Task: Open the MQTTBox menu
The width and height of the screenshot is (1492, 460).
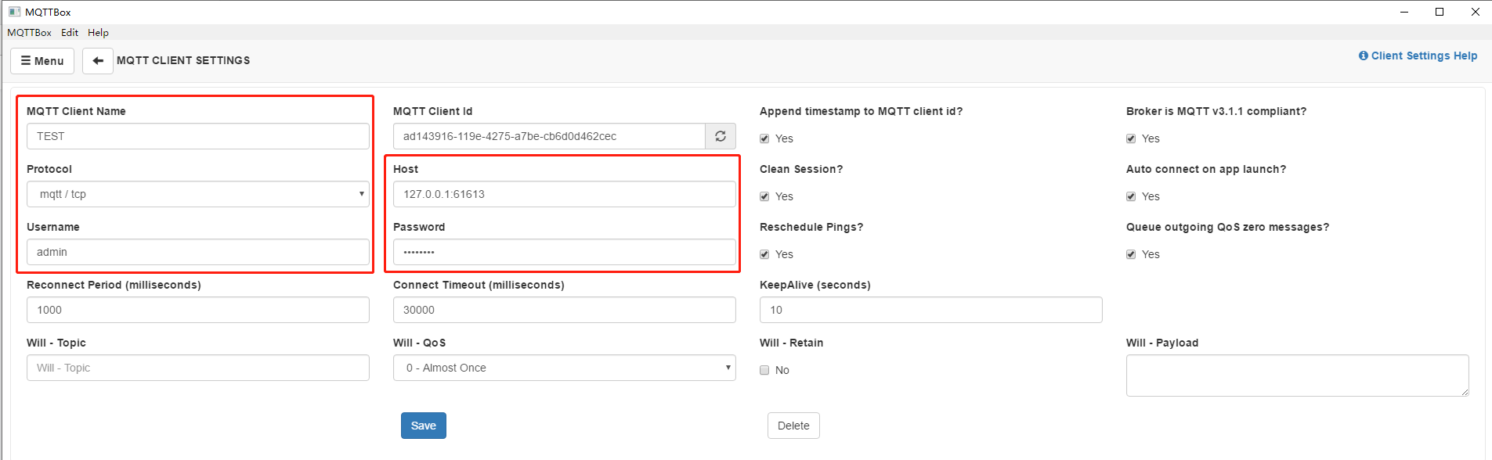Action: point(29,32)
